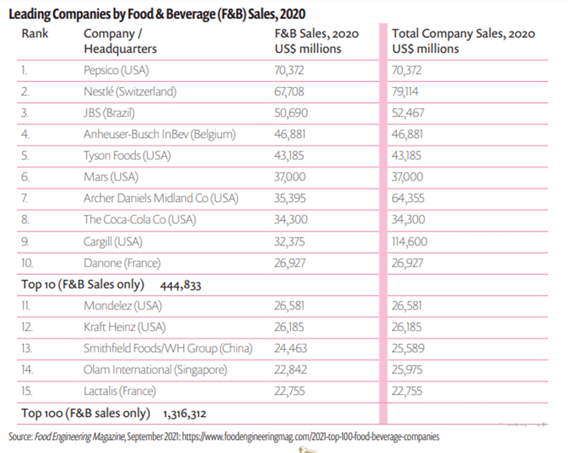Click Smithfield Foods/WH Group (China) name

(x=167, y=349)
